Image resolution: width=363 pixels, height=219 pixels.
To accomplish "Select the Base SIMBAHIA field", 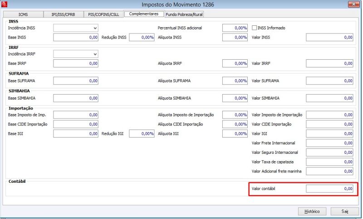I will 76,98.
